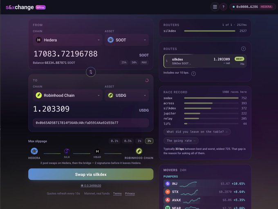This screenshot has width=278, height=209.
Task: Select 1% max slippage
Action: click(139, 141)
